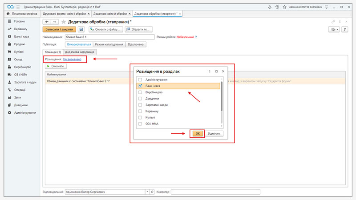Click the Коментар input field
Image resolution: width=356 pixels, height=200 pixels.
point(215,192)
